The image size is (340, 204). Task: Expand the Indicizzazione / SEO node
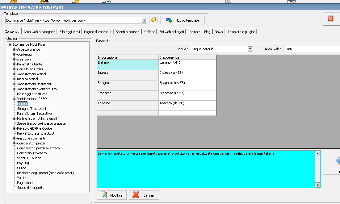tap(14, 99)
